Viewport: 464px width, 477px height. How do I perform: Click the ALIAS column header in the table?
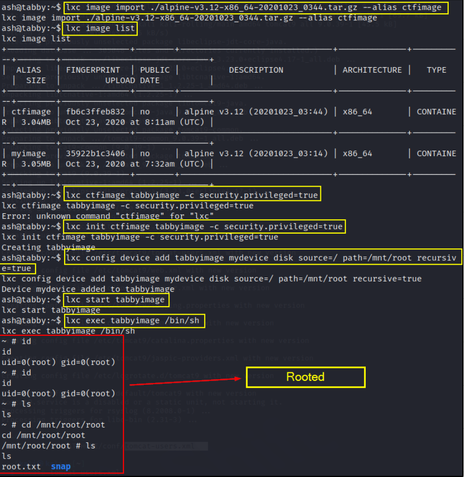tap(29, 70)
